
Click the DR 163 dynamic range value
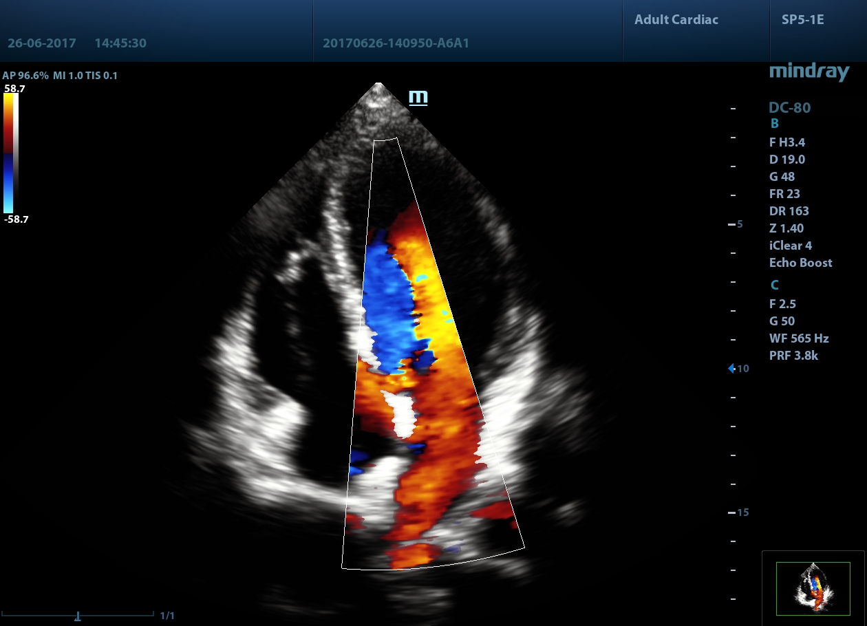789,211
